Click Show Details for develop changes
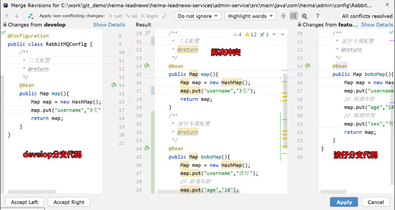The width and height of the screenshot is (395, 210). coord(109,25)
